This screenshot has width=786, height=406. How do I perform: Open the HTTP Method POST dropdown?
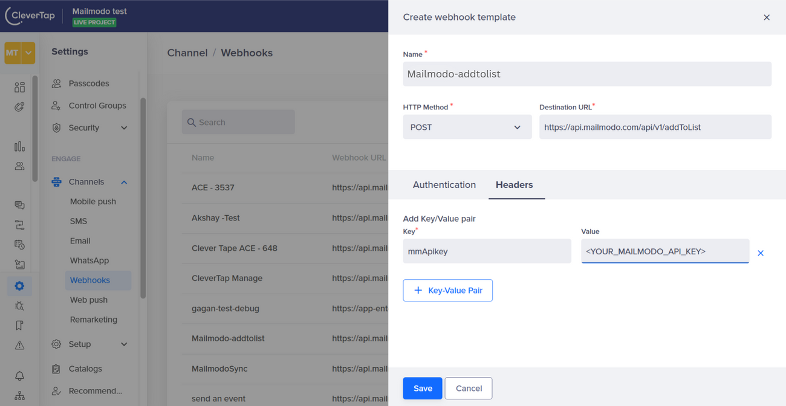point(467,127)
